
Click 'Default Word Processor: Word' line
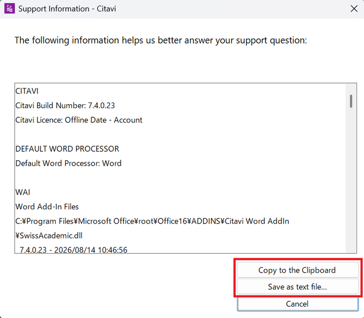[68, 163]
